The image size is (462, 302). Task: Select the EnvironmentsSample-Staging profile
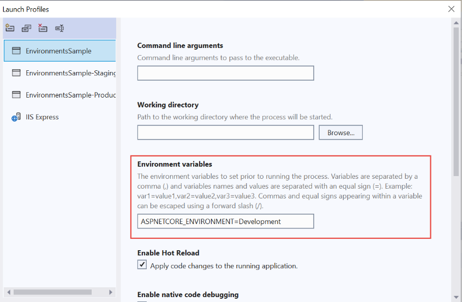tap(59, 73)
